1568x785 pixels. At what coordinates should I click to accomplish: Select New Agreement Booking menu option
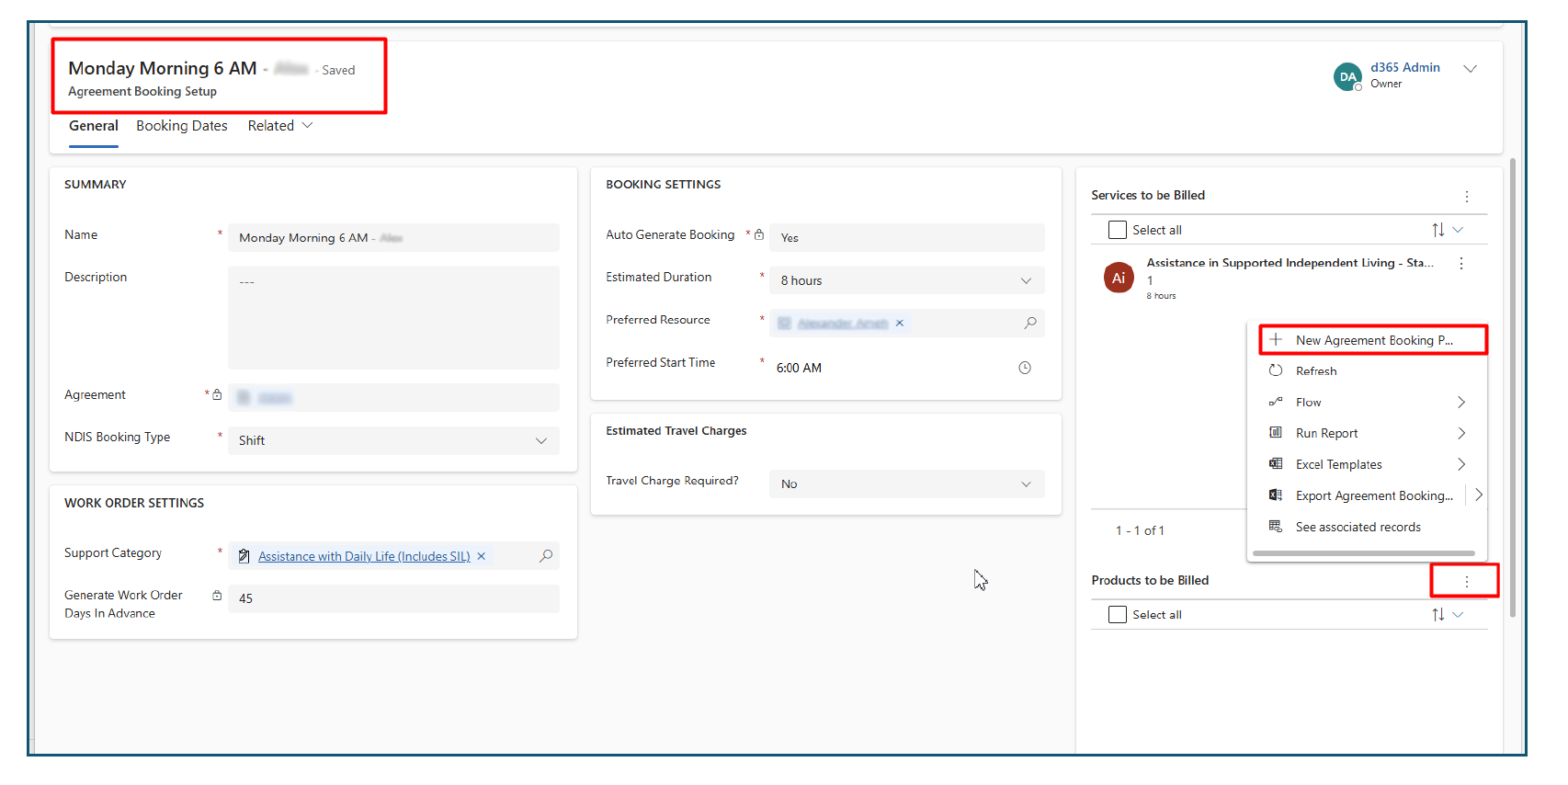pos(1373,340)
